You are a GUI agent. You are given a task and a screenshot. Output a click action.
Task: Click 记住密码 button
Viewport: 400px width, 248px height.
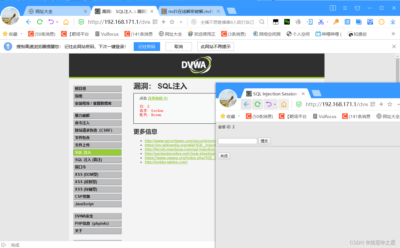point(147,46)
